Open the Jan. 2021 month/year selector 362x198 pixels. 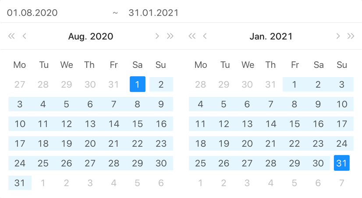click(271, 36)
